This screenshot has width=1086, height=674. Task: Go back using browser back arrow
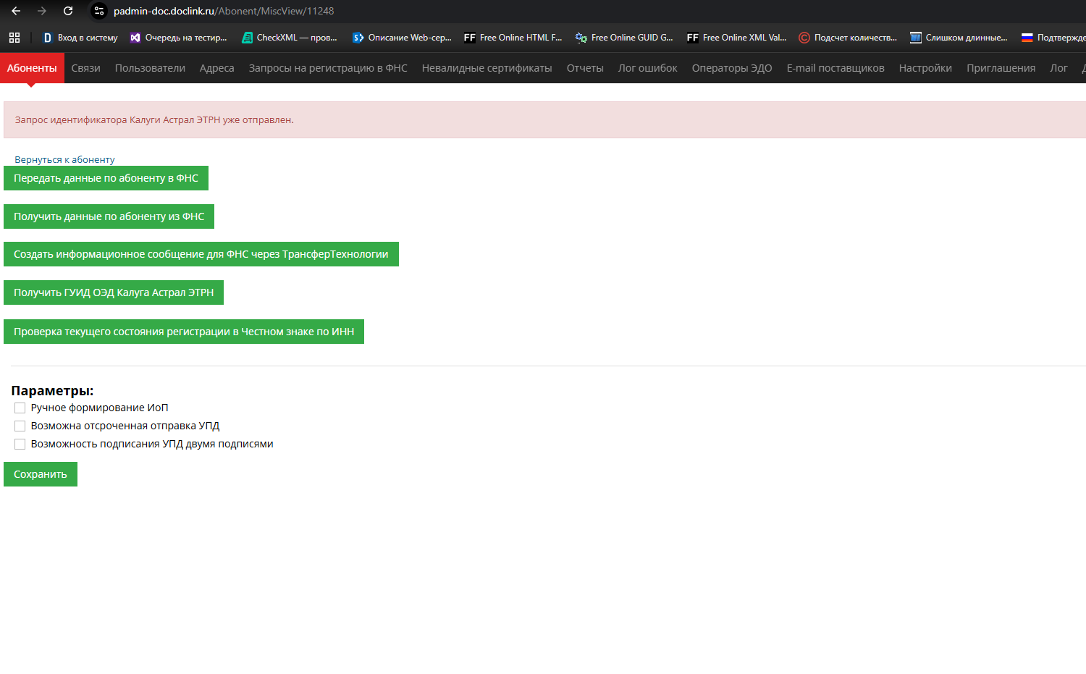(16, 11)
